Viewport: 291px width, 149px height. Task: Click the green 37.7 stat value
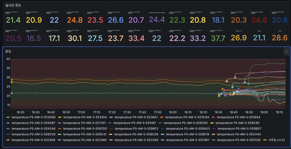218,38
